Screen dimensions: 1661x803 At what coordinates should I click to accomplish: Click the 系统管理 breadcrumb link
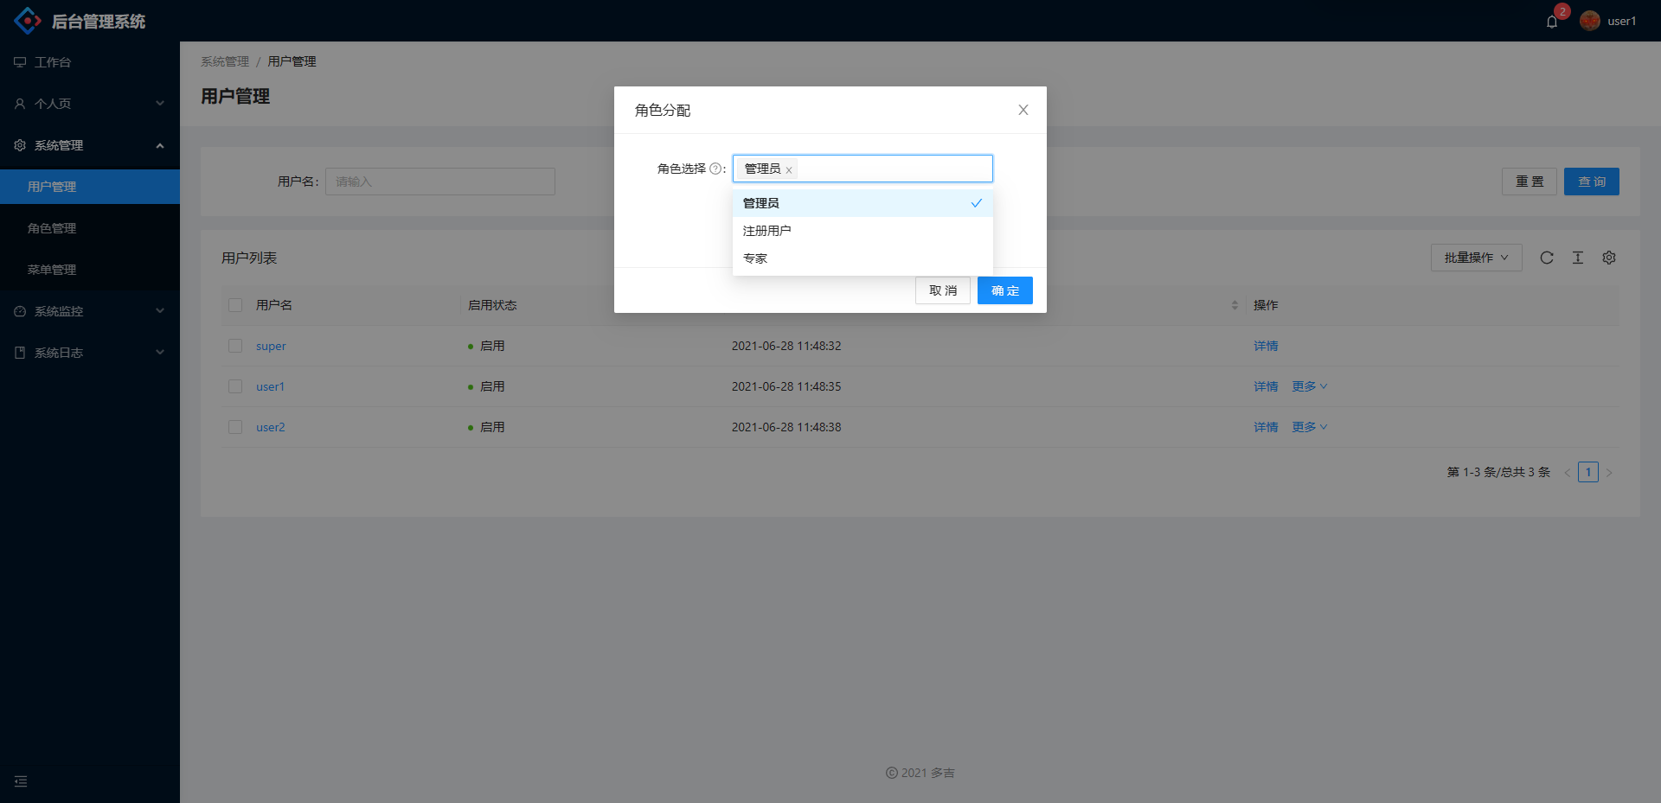point(224,61)
